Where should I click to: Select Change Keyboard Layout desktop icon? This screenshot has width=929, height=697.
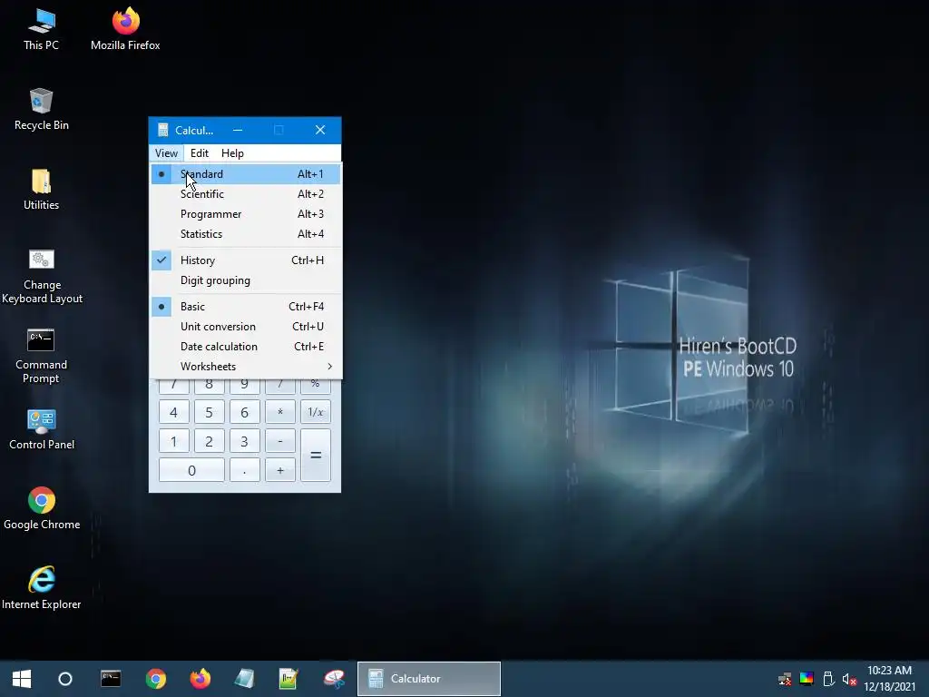tap(42, 276)
